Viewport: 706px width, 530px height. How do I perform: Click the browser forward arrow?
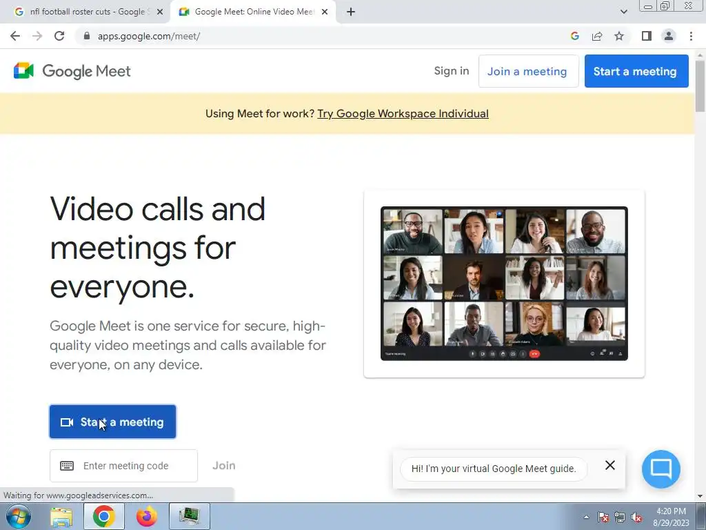37,36
